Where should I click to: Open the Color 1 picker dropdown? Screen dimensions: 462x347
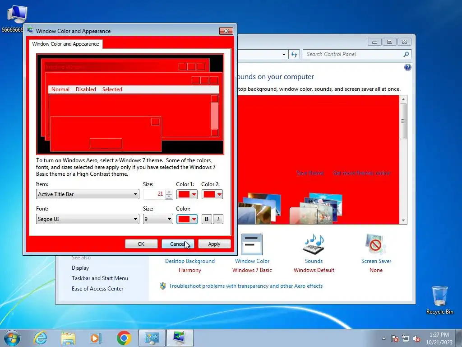pyautogui.click(x=187, y=194)
